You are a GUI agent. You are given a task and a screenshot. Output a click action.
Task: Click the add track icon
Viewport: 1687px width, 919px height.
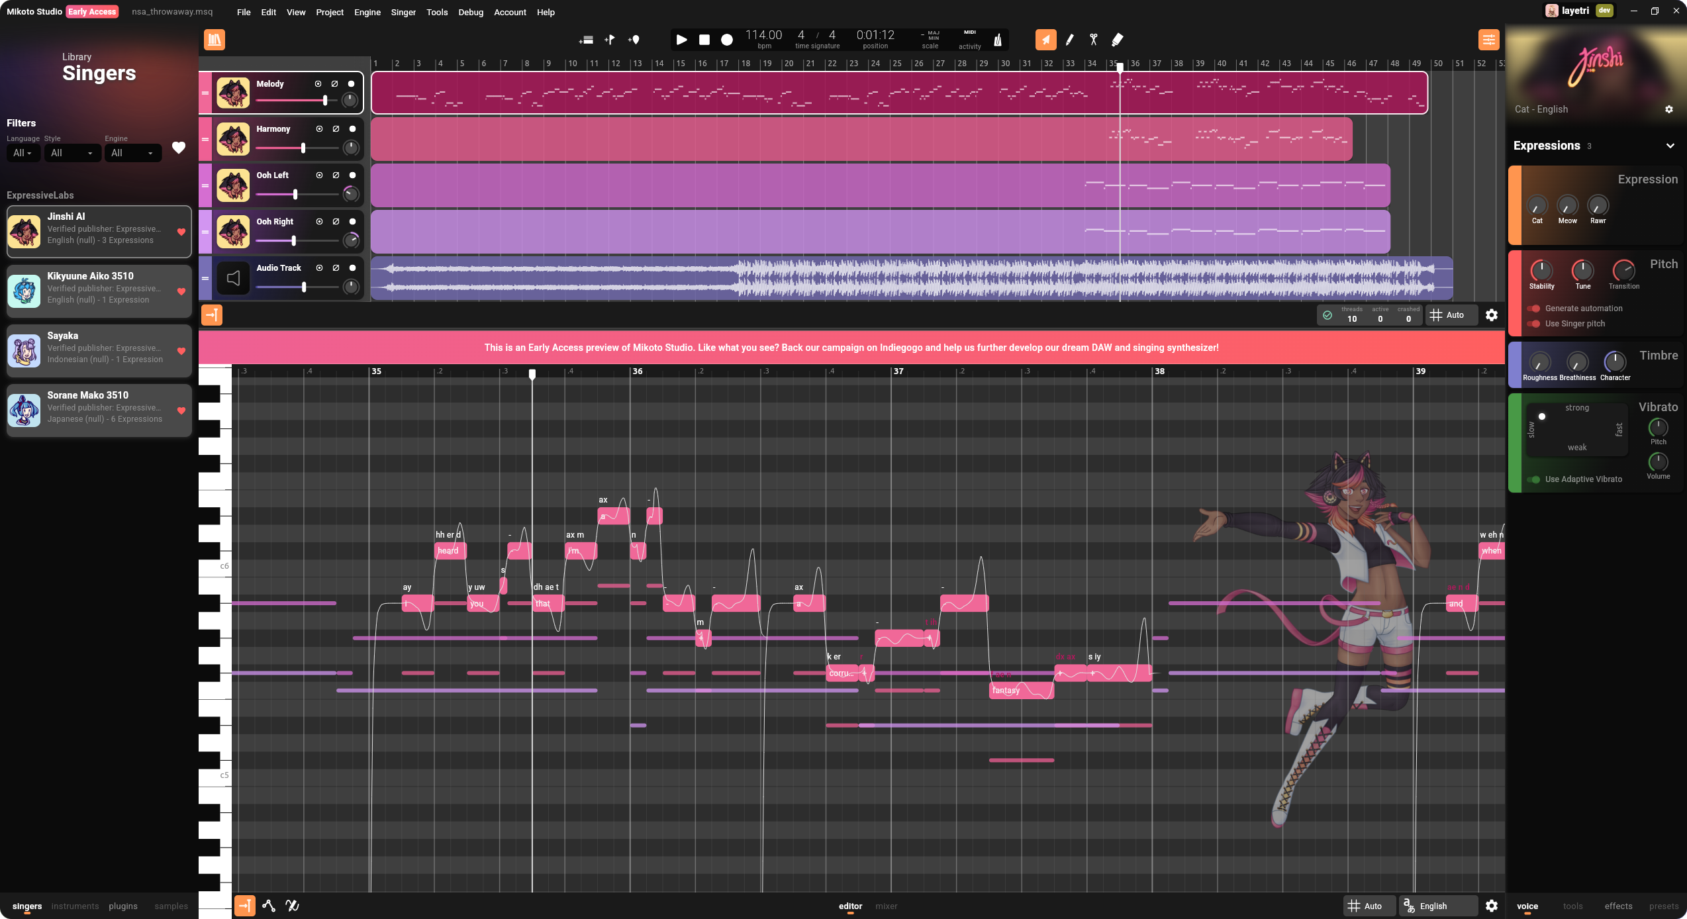coord(585,40)
